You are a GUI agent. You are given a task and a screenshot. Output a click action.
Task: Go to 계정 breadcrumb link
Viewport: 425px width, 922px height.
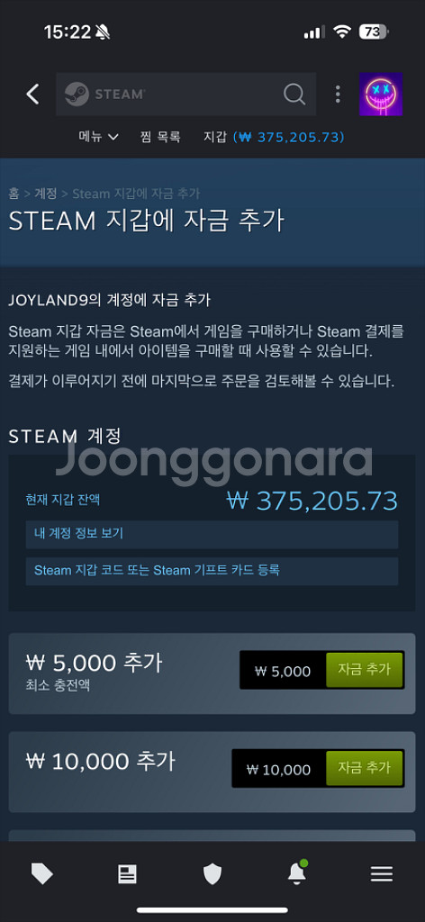[x=45, y=193]
